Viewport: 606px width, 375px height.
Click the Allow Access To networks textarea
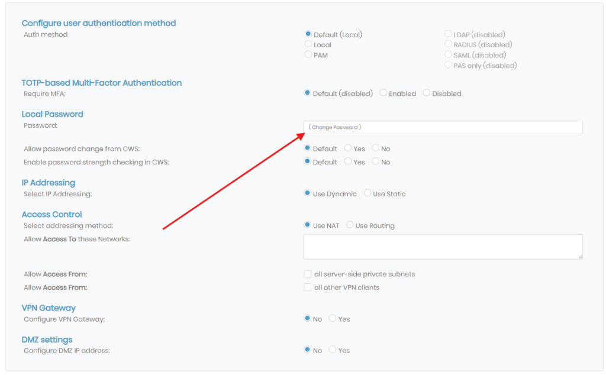443,247
